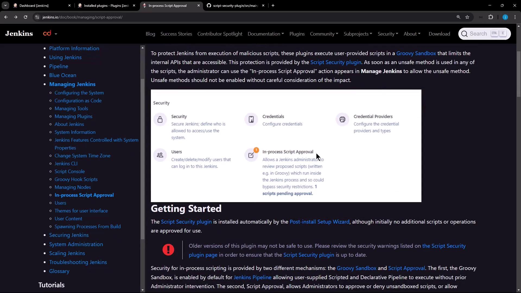
Task: Click the zoom magnifier icon in address bar
Action: 458,17
